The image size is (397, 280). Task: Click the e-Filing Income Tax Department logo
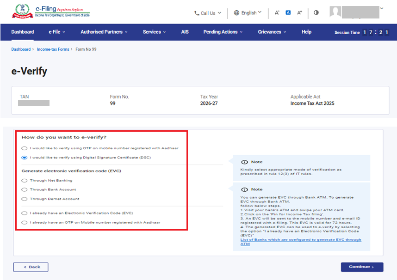(50, 11)
